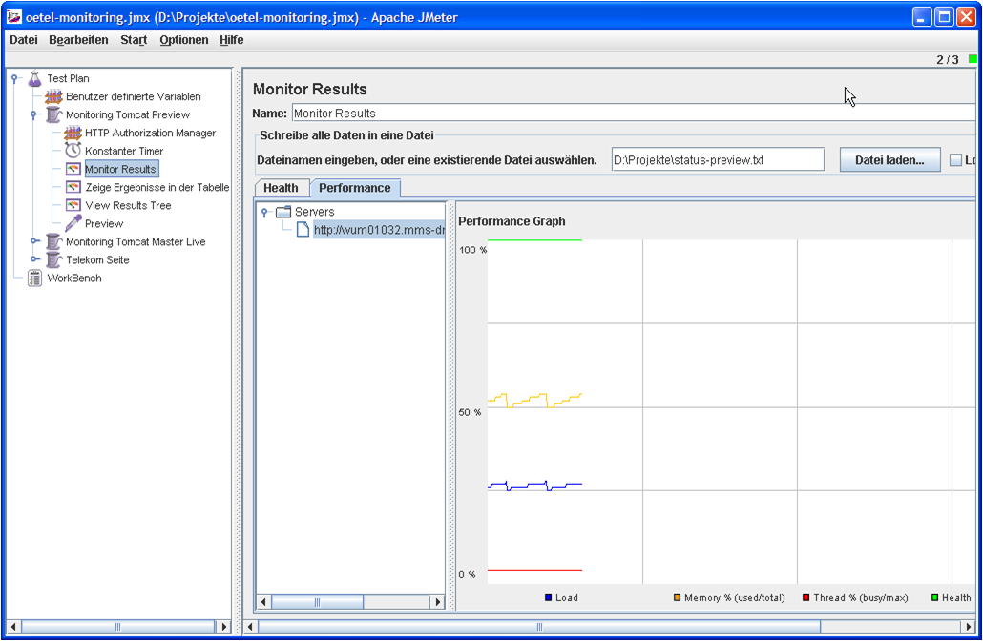
Task: Expand the Monitoring Tomcat Master Live node
Action: tap(35, 242)
